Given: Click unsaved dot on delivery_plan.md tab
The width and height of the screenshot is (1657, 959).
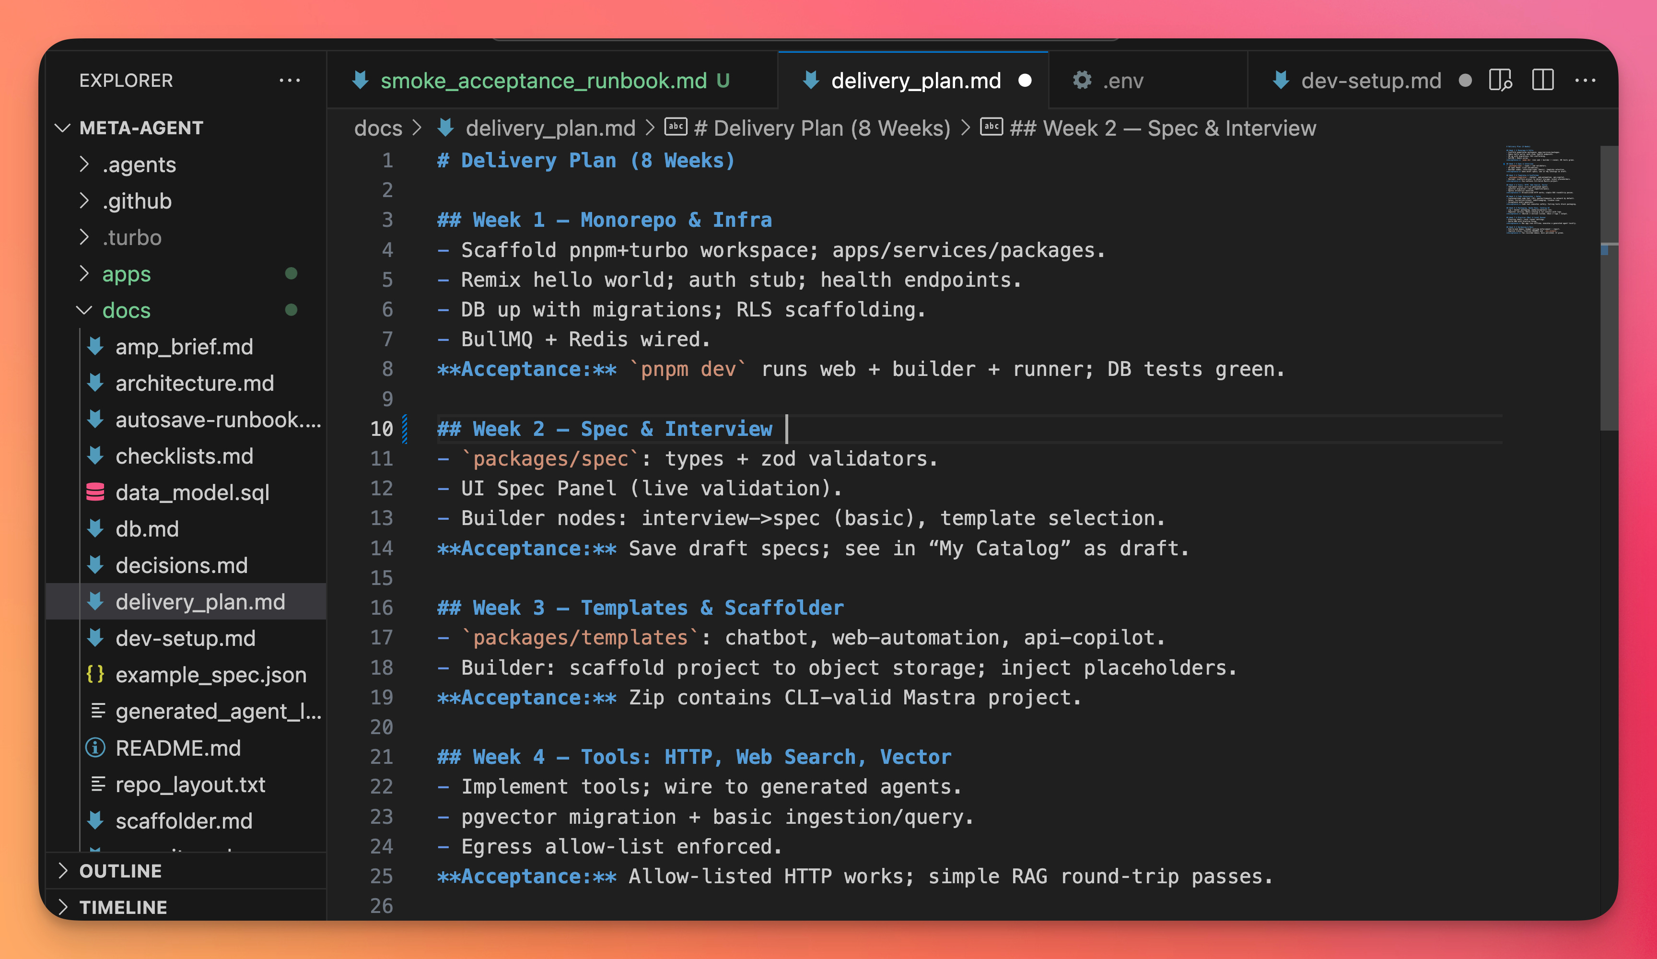Looking at the screenshot, I should [1025, 80].
